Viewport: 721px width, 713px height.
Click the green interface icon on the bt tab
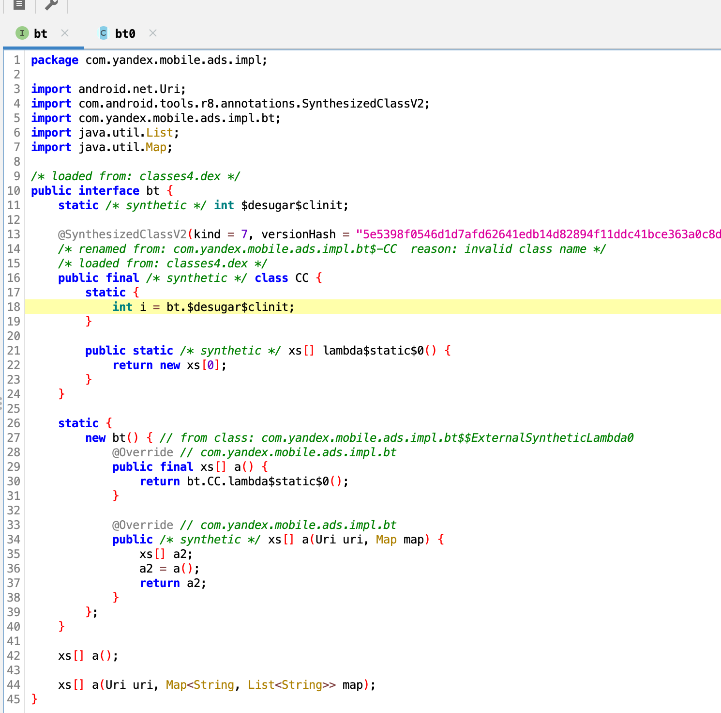point(22,33)
